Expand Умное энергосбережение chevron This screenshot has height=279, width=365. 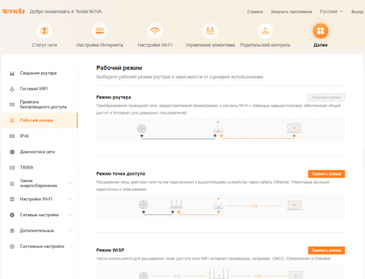(70, 184)
